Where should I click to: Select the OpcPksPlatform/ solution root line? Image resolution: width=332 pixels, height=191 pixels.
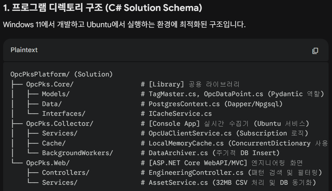61,74
